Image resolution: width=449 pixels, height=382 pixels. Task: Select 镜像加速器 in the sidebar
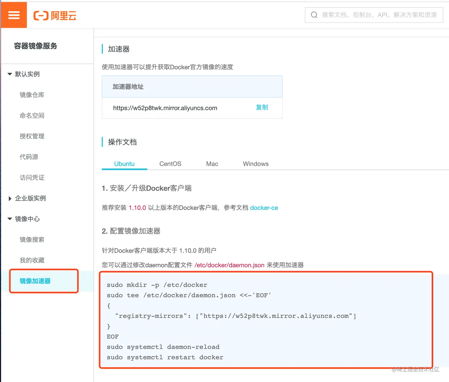click(35, 281)
